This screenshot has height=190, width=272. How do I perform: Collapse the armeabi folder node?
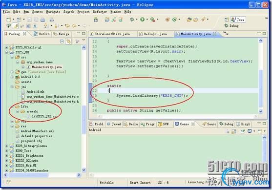click(18, 111)
